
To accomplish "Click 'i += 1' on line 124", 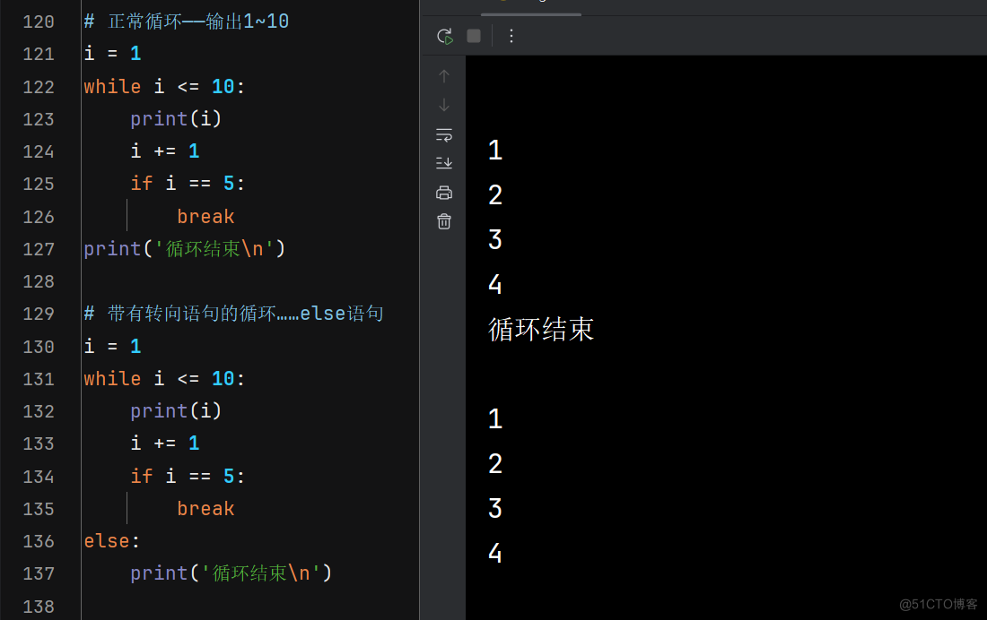I will coord(165,151).
